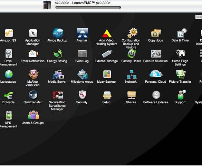
Task: Open Personal Cloud
Action: pyautogui.click(x=156, y=74)
